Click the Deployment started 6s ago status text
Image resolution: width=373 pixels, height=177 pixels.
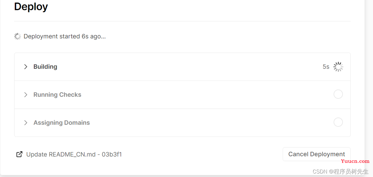pyautogui.click(x=65, y=36)
